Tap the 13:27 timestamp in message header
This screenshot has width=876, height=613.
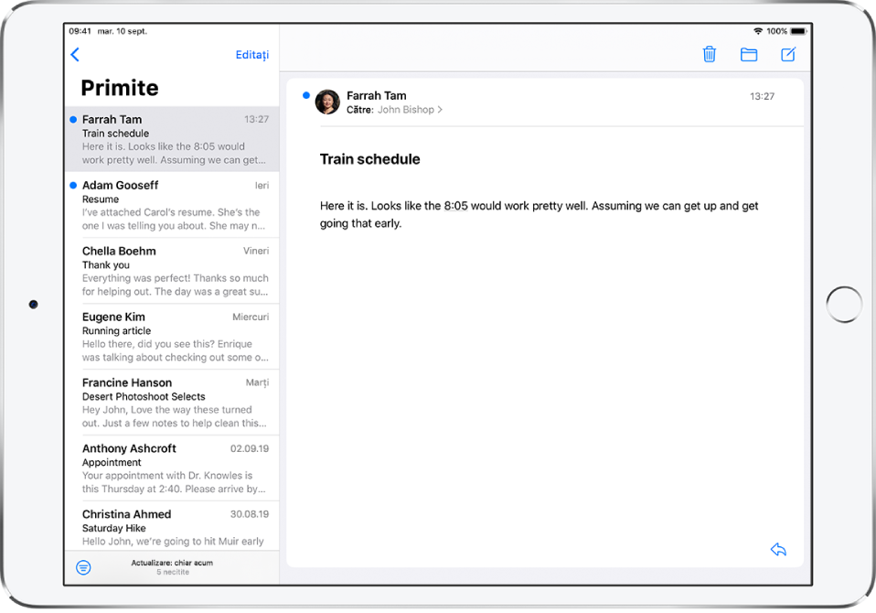click(762, 96)
